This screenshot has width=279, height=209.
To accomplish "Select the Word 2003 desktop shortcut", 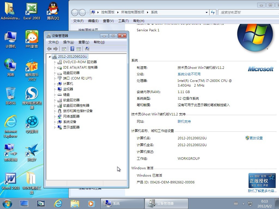I will pos(11,181).
